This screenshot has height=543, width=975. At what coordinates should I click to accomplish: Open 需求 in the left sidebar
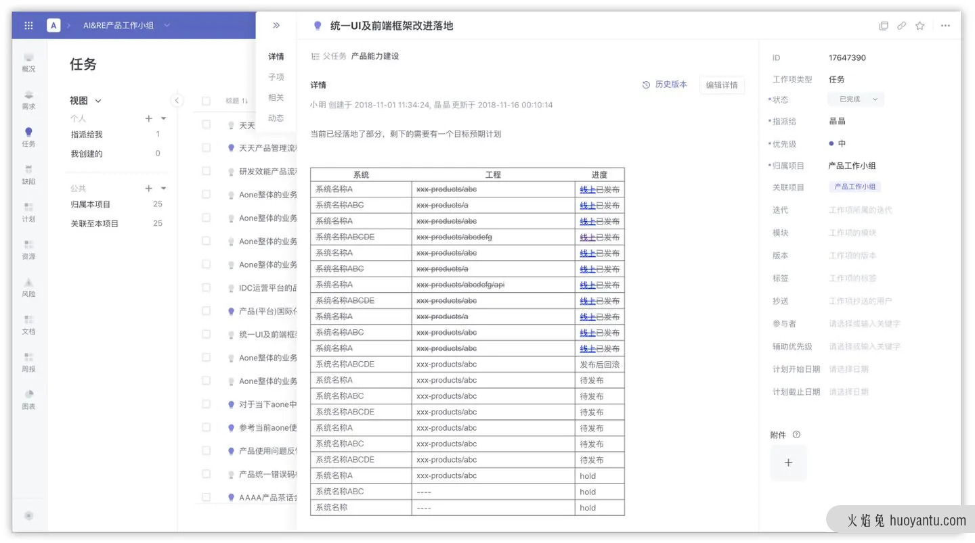click(x=28, y=100)
